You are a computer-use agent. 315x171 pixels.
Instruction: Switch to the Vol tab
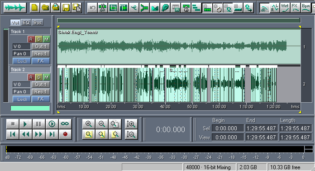coord(15,23)
